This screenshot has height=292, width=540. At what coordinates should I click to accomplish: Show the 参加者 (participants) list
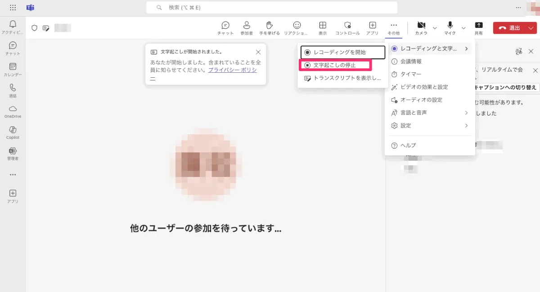(x=247, y=27)
